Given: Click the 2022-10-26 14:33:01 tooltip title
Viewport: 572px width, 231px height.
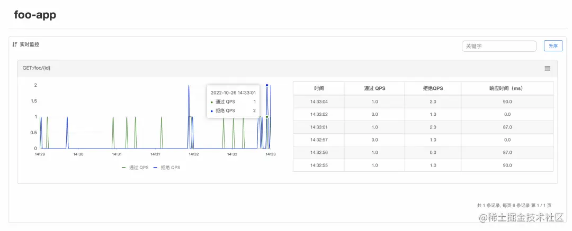Looking at the screenshot, I should pos(233,93).
